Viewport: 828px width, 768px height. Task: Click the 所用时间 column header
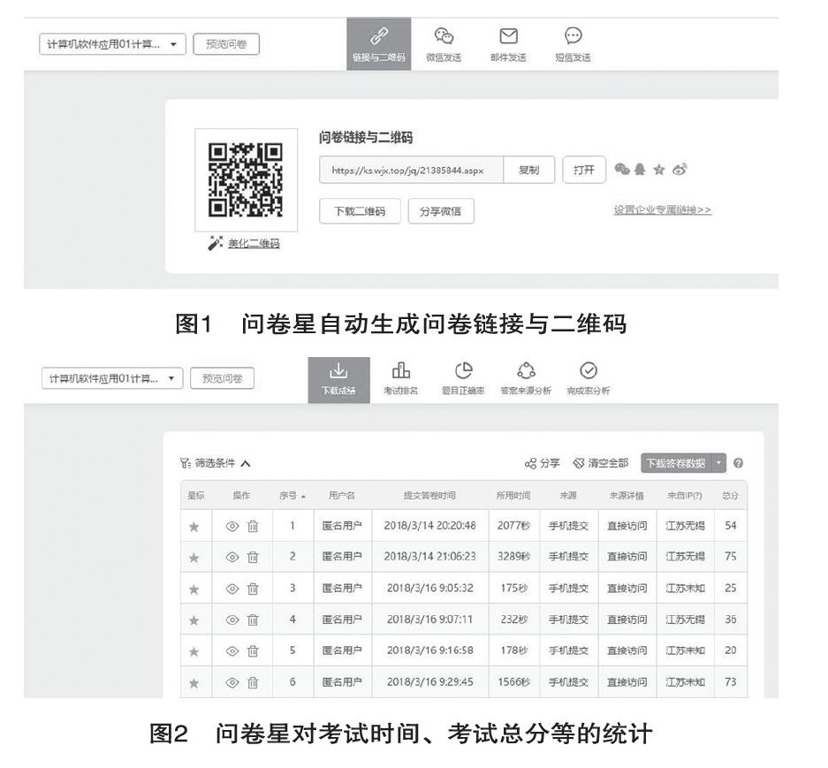coord(513,496)
